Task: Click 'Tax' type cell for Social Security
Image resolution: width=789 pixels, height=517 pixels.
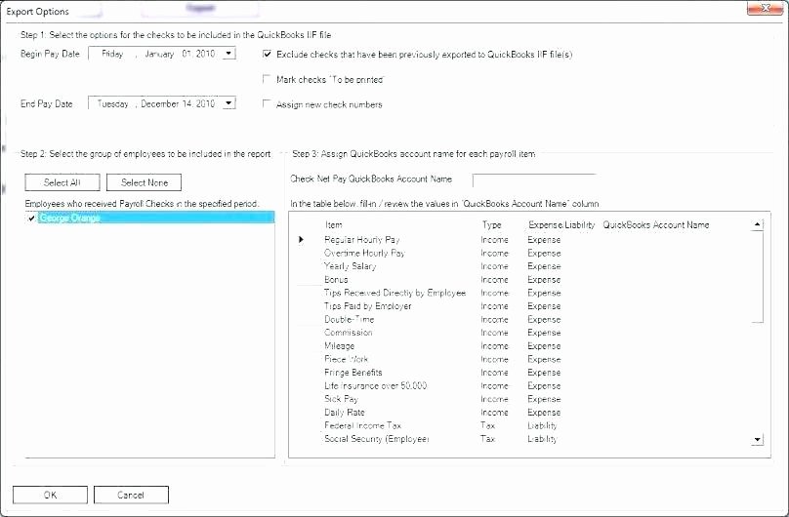Action: tap(487, 439)
